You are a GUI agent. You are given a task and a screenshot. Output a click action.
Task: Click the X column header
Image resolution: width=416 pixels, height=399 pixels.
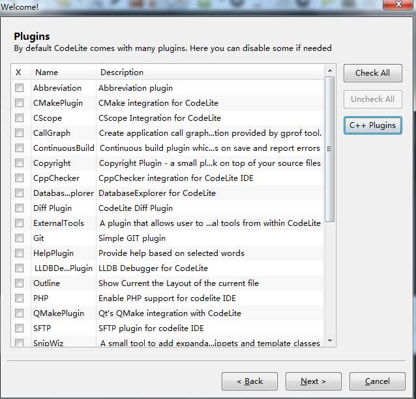(21, 72)
